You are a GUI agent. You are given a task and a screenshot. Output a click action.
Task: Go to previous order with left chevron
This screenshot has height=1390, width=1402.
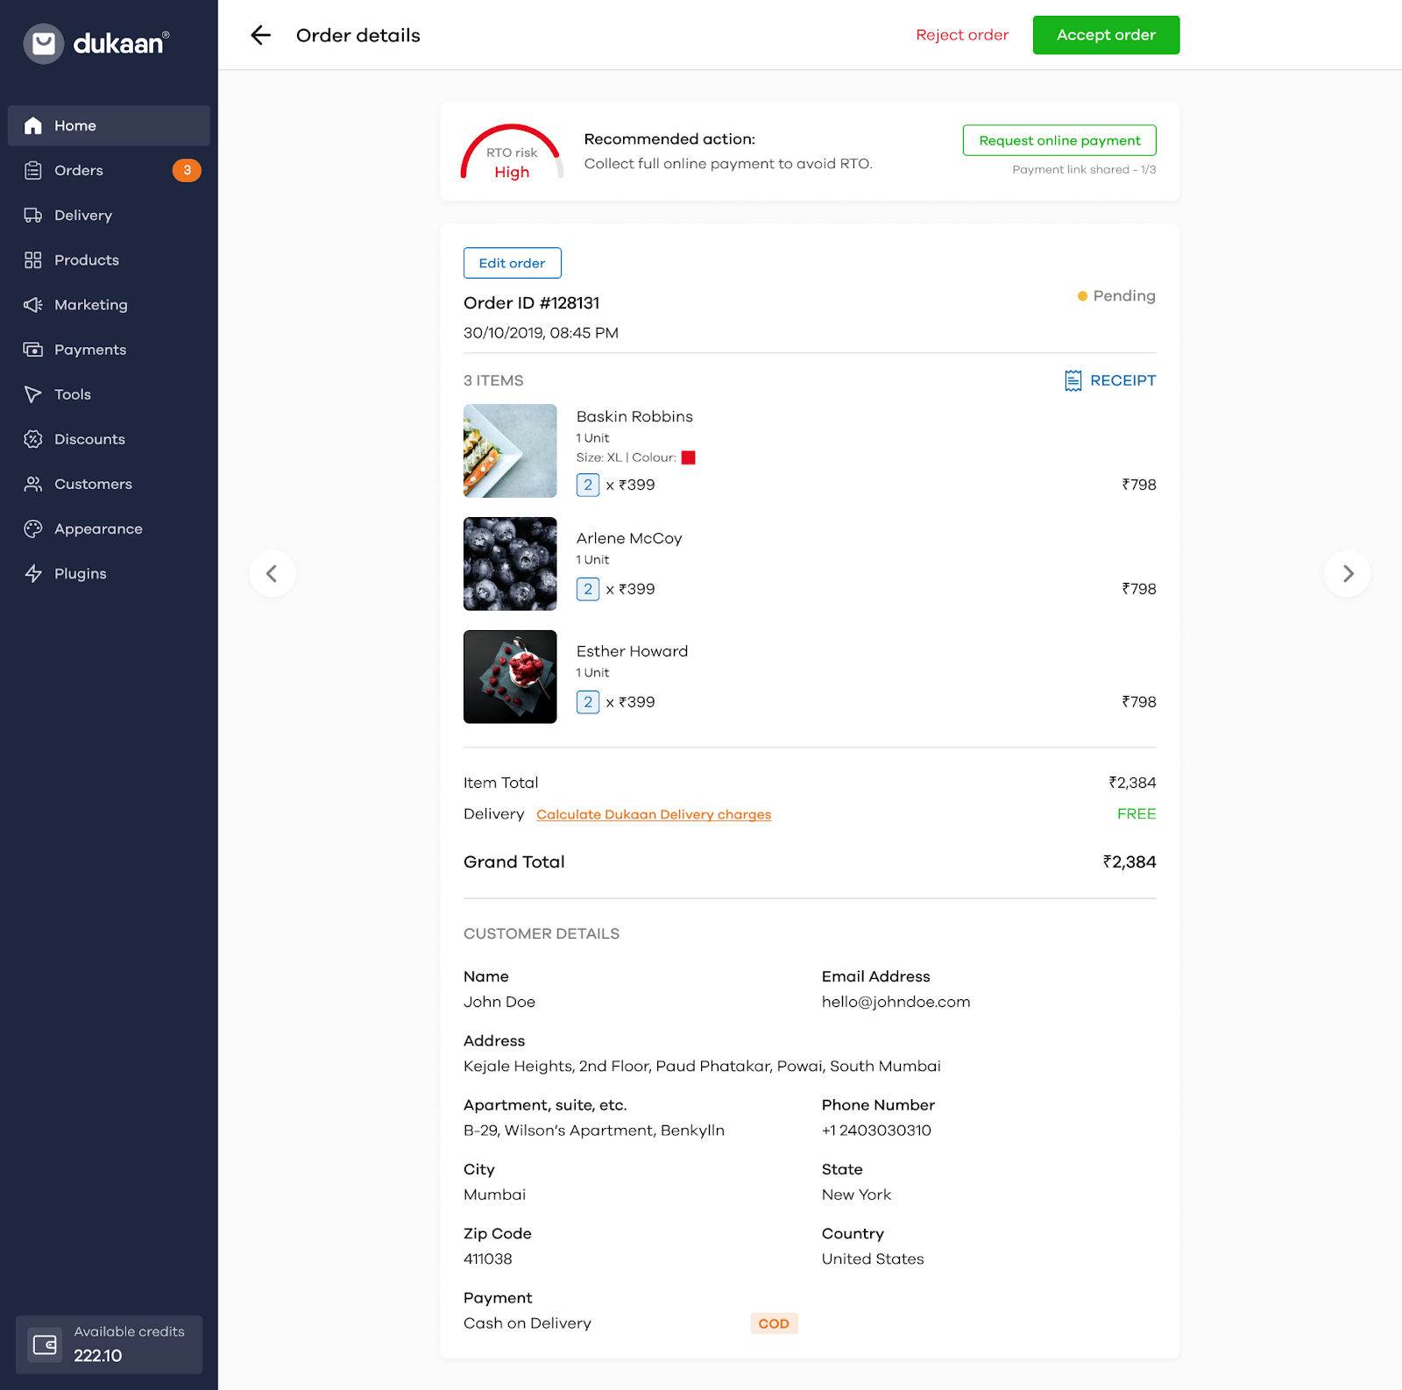273,573
